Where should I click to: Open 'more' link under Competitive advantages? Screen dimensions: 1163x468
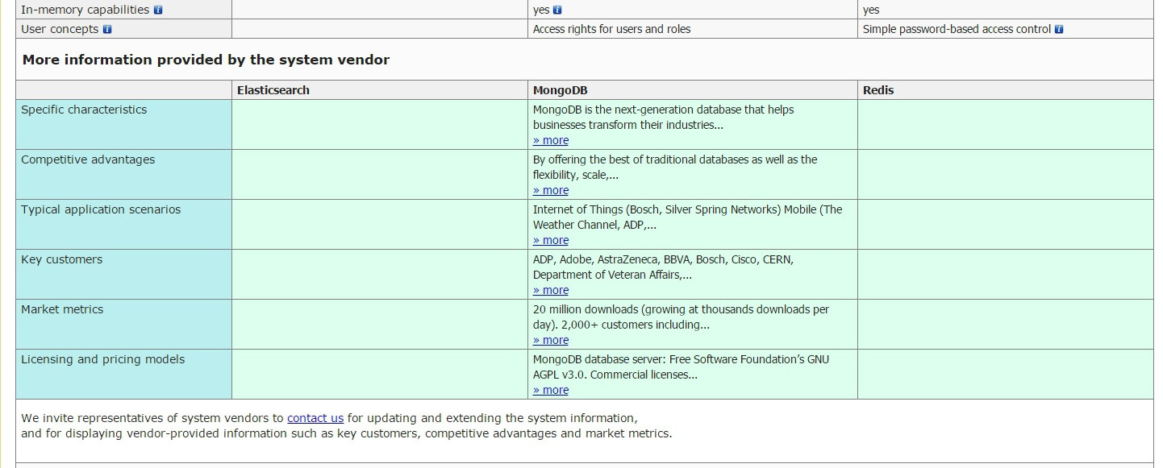(x=551, y=190)
